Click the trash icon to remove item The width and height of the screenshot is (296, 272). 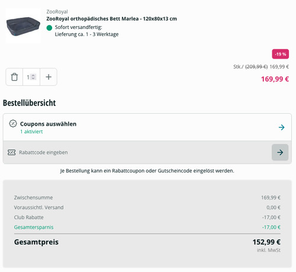[x=14, y=77]
